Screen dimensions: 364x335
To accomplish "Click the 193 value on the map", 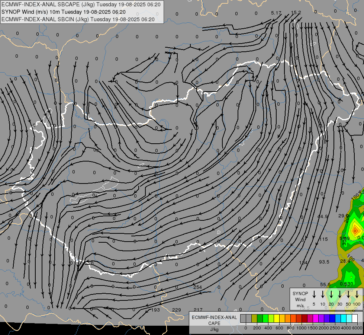I will [155, 310].
